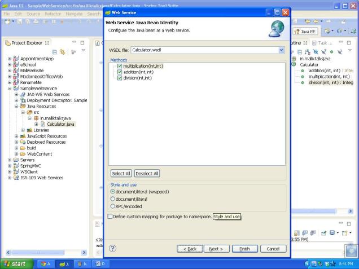
Task: Open the Source menu
Action: point(33,14)
